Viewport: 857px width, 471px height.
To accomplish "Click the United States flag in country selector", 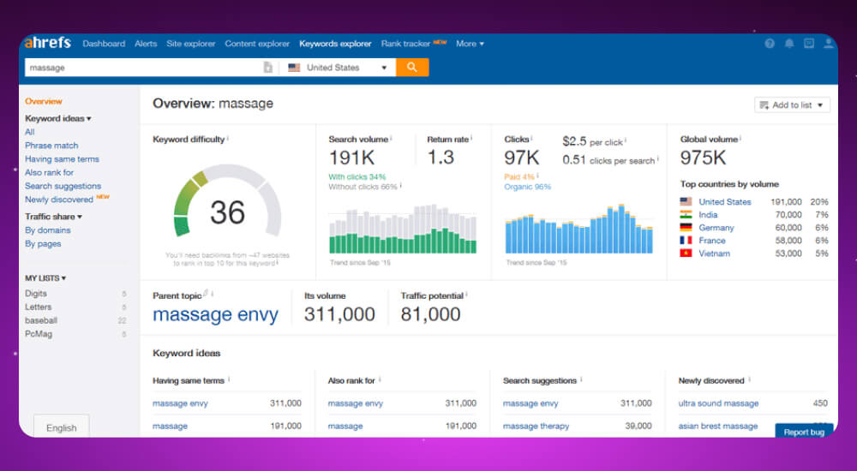I will pyautogui.click(x=294, y=68).
